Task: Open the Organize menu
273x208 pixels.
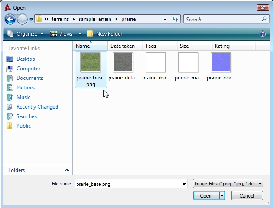Action: click(x=26, y=34)
